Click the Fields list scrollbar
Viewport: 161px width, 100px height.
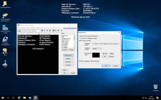[74, 41]
